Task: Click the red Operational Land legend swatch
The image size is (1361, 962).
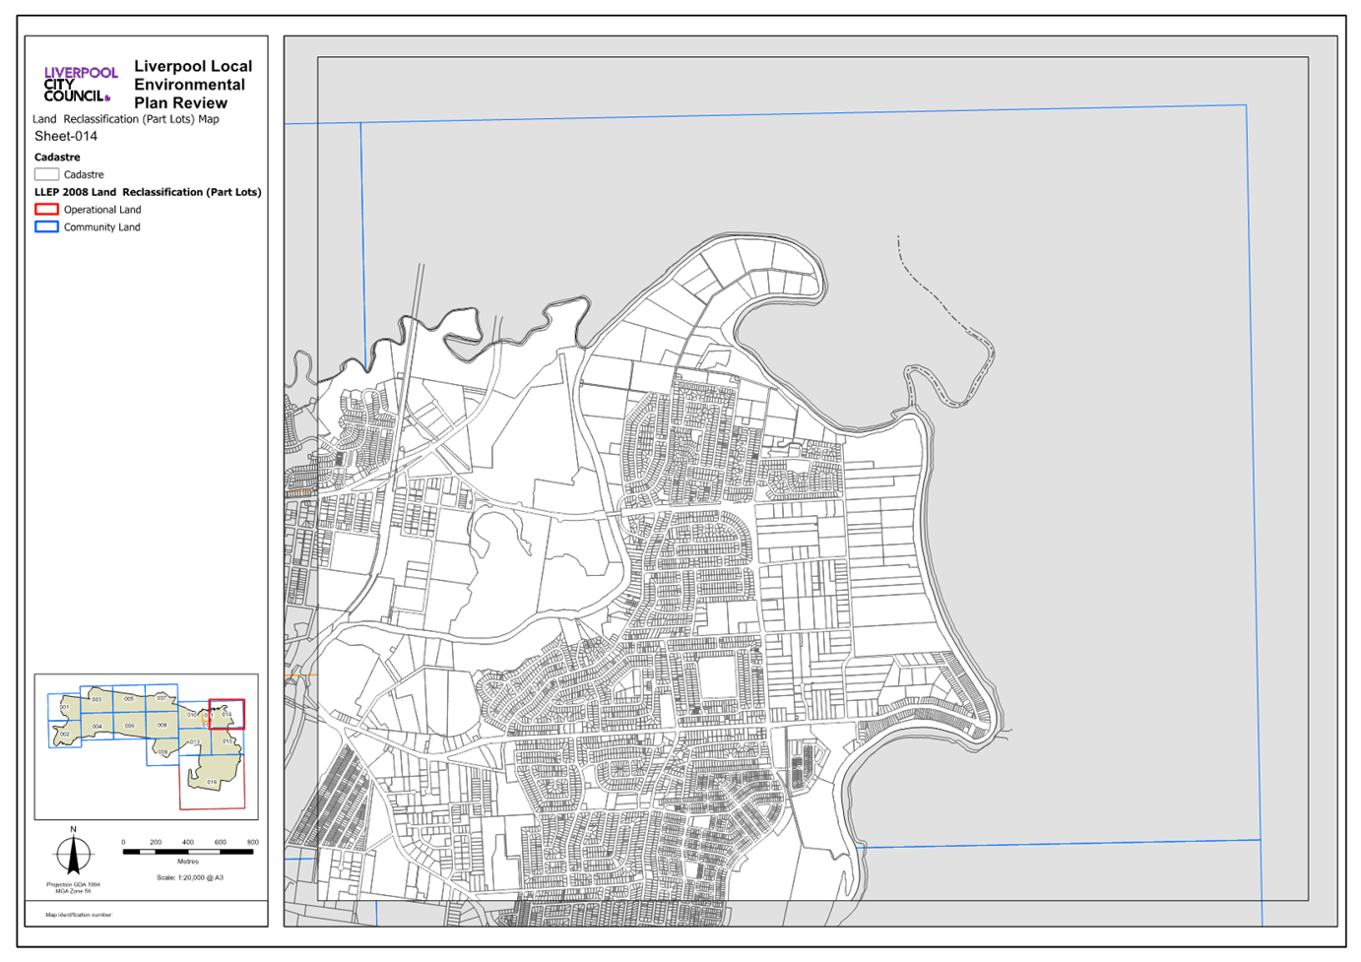Action: click(46, 210)
